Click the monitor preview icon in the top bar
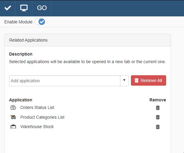This screenshot has width=184, height=153. pos(24,8)
